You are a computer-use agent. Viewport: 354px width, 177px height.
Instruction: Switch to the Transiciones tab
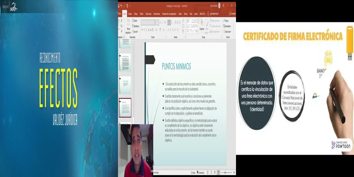(148, 14)
